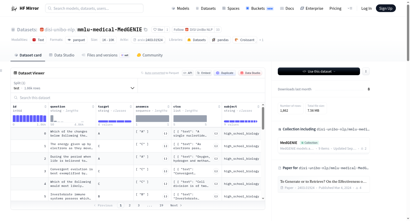Screen dimensions: 410x221
Task: Focus the Search models, datasets, users field
Action: pyautogui.click(x=94, y=8)
